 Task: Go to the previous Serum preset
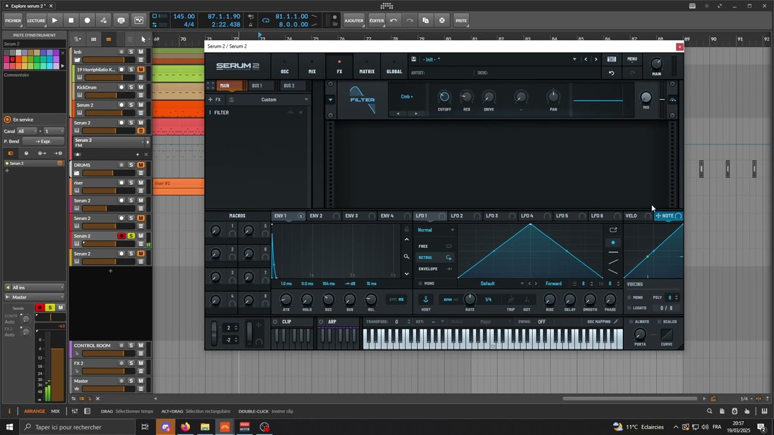[585, 59]
